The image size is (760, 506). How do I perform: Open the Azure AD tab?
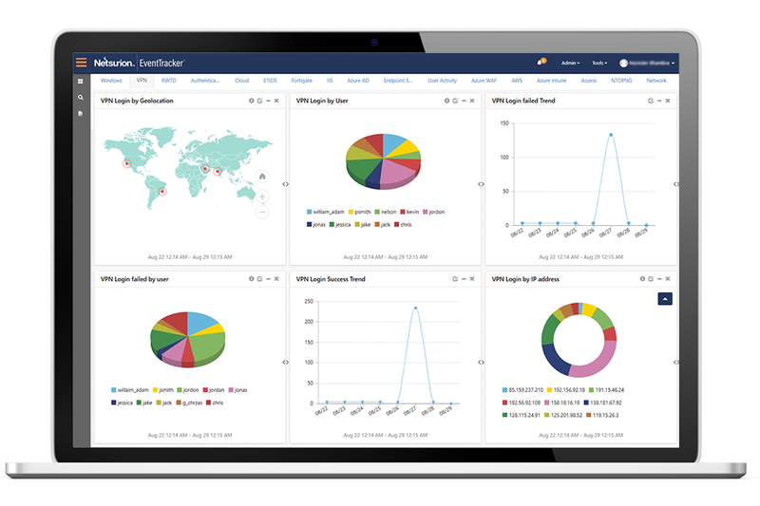click(x=358, y=81)
